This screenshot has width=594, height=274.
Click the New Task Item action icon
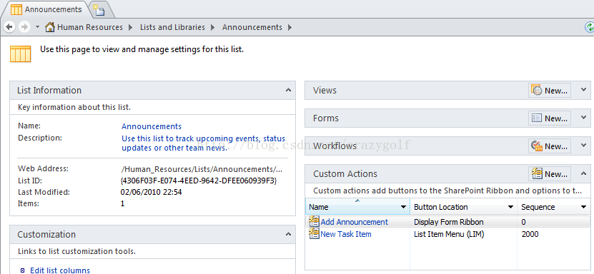pos(314,233)
